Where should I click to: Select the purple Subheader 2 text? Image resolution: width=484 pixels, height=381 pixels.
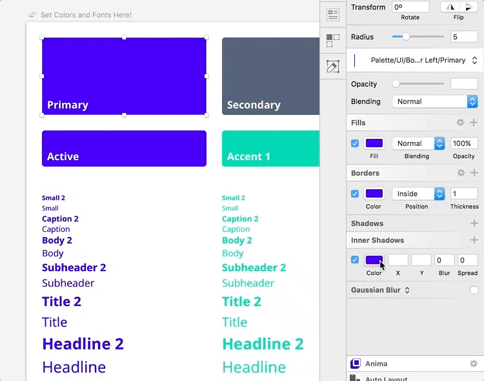74,267
